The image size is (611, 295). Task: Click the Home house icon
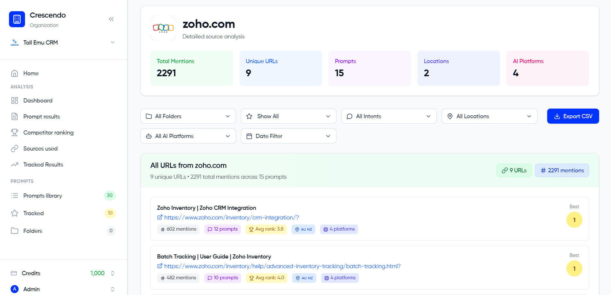tap(14, 73)
